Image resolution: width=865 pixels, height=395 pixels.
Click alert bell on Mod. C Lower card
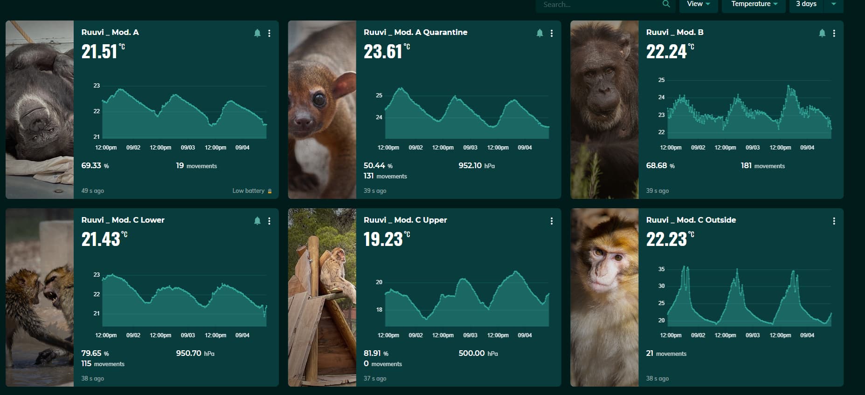tap(257, 221)
